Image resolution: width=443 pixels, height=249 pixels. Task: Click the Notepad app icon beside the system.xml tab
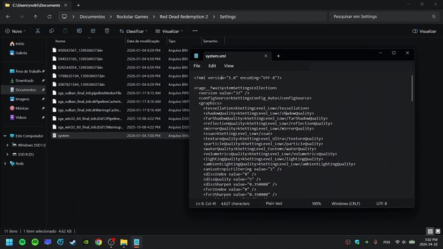click(196, 56)
